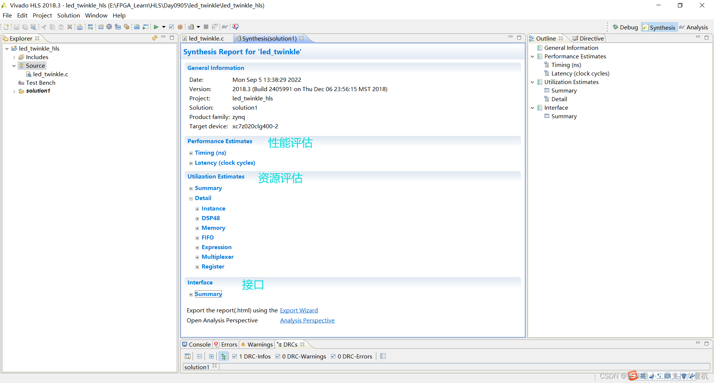Toggle the 0 DRC-Warnings checkbox
Viewport: 714px width, 383px height.
click(x=278, y=356)
